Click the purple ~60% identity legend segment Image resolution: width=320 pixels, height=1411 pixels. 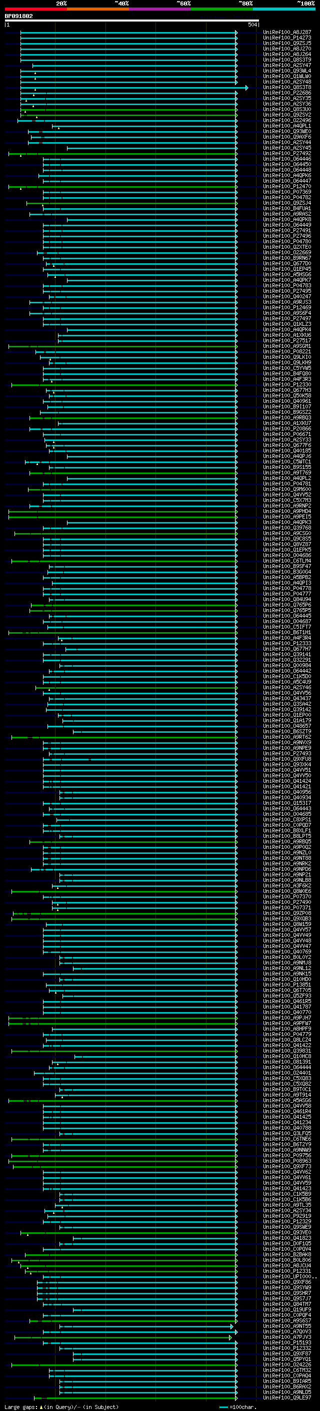click(160, 9)
